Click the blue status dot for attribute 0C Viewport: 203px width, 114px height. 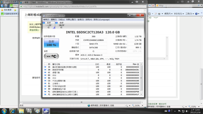pos(45,73)
